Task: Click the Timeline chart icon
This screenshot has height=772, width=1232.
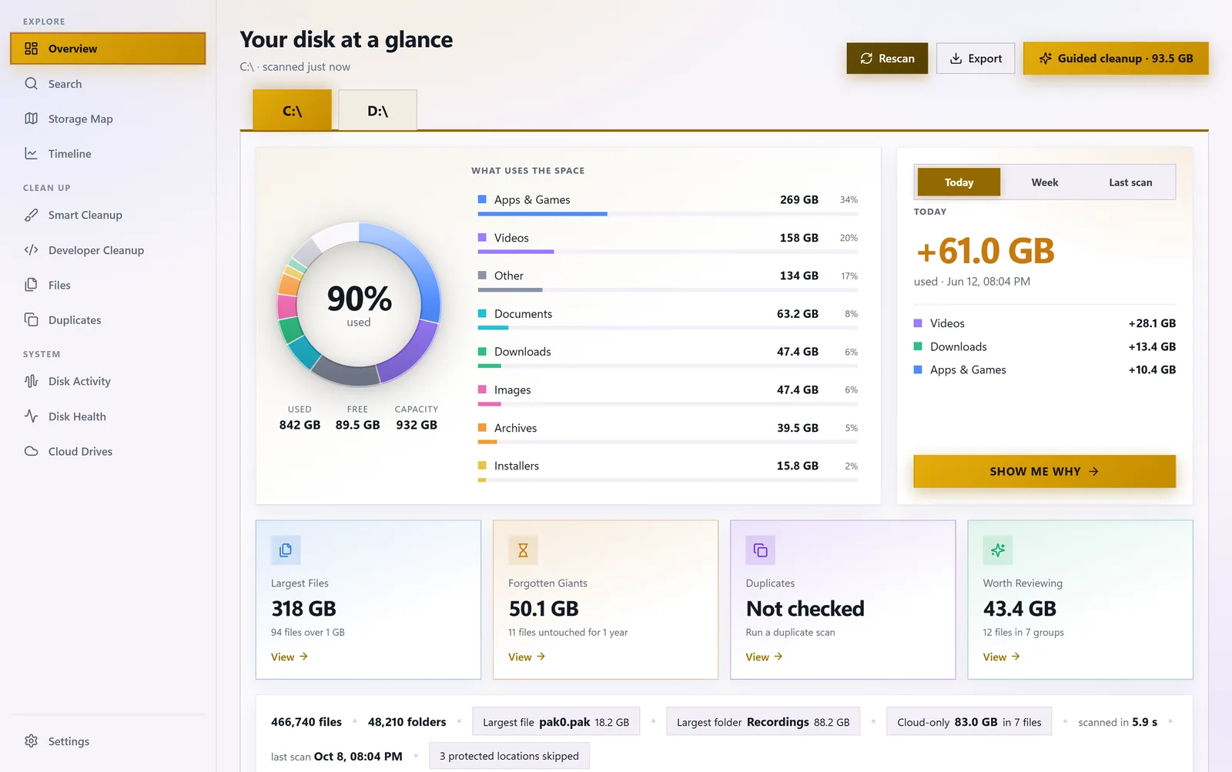Action: pyautogui.click(x=31, y=153)
